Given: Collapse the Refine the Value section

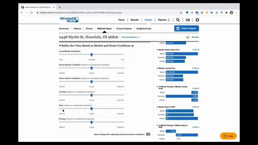Looking at the screenshot, I should point(60,46).
